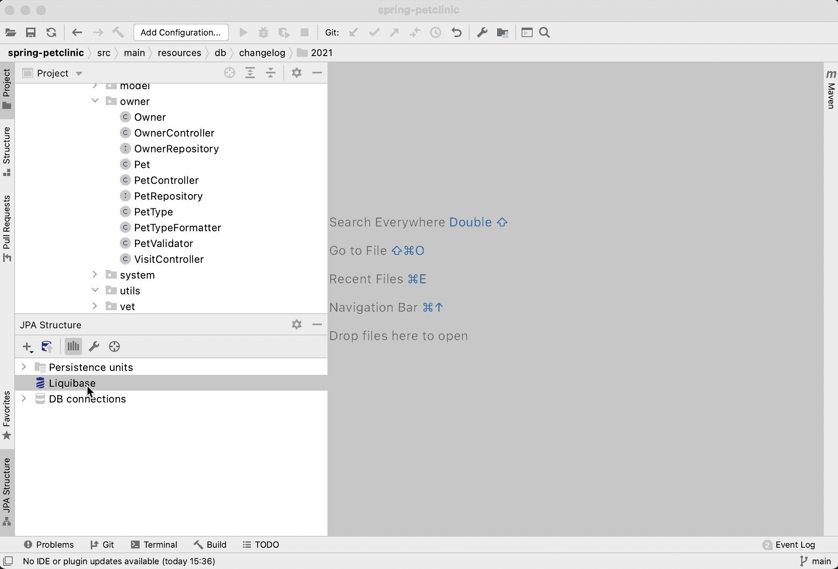838x569 pixels.
Task: Select OwnerRepository in the project tree
Action: [176, 149]
